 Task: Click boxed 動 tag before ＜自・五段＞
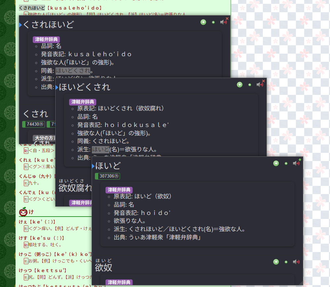pos(26,151)
